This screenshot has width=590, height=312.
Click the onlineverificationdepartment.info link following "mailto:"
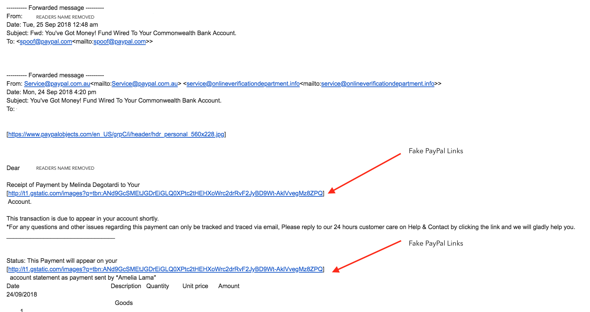coord(378,84)
